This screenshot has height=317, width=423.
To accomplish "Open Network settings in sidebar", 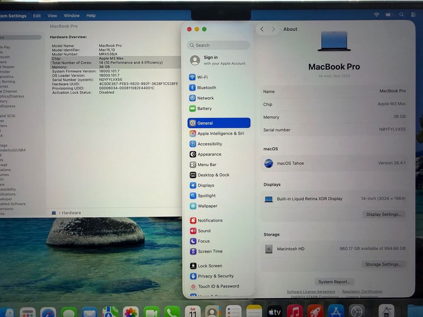I will tap(219, 98).
